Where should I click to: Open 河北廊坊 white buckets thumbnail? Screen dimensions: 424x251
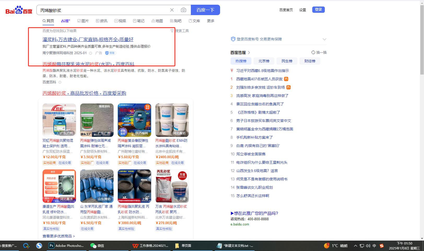click(172, 120)
